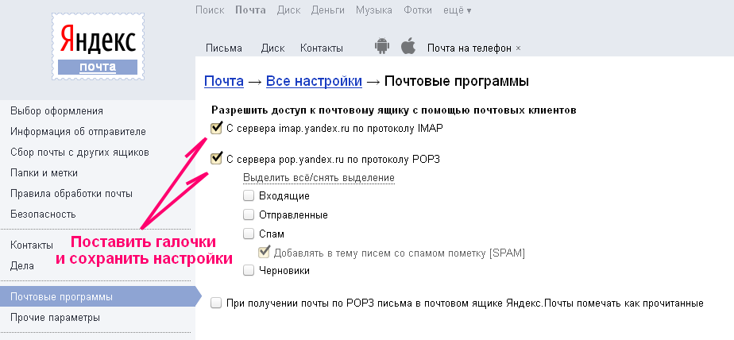Check the Отправленные folder checkbox
This screenshot has height=340, width=734.
(x=249, y=214)
